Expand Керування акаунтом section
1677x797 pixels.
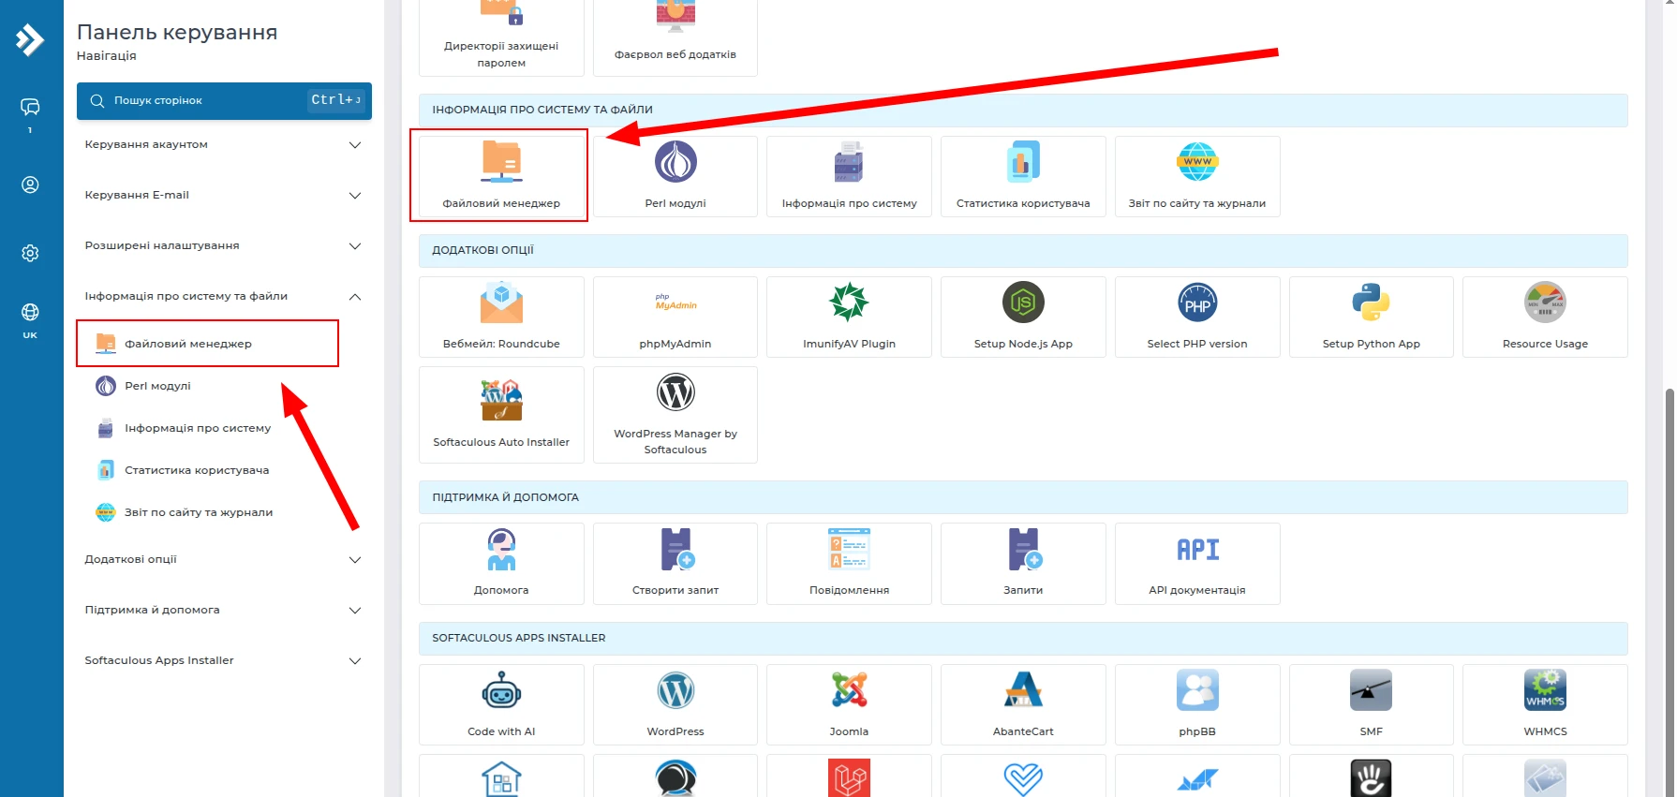coord(224,144)
